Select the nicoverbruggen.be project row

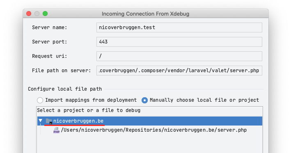[x=150, y=121]
